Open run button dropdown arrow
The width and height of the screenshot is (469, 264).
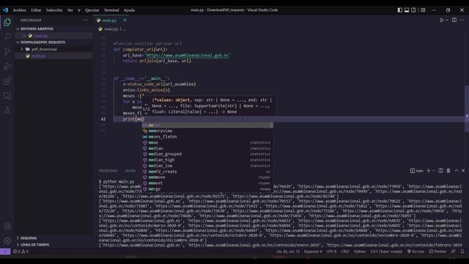click(x=447, y=21)
